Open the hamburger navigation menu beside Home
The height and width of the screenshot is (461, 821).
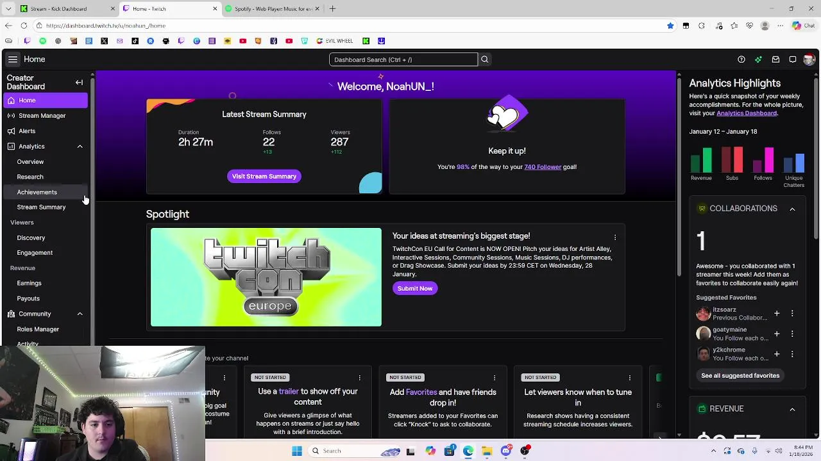pos(12,60)
